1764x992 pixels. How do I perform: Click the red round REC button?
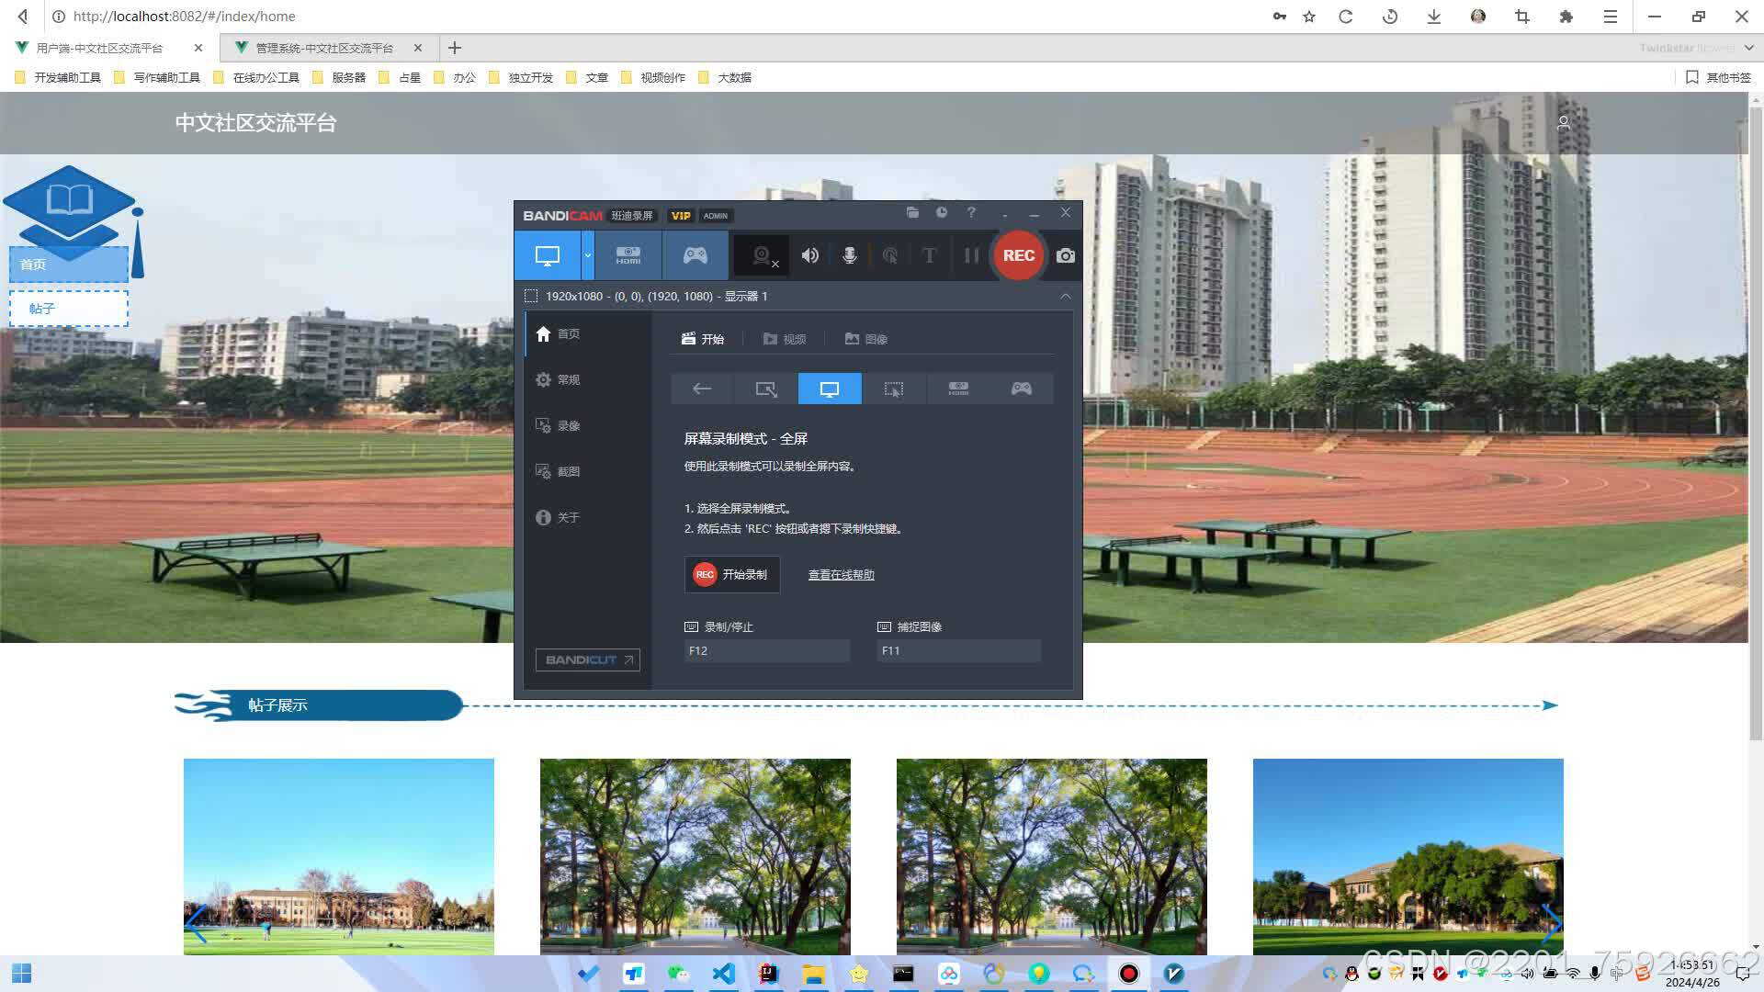pyautogui.click(x=1018, y=255)
